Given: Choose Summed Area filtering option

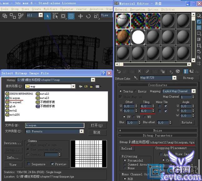Looking at the screenshot, I should tap(125, 164).
